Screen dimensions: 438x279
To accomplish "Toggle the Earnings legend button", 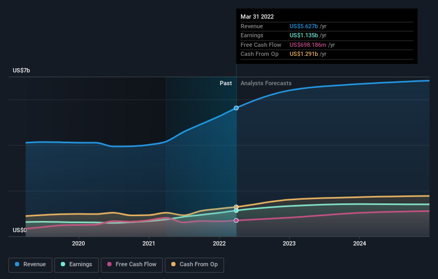I will pos(76,265).
